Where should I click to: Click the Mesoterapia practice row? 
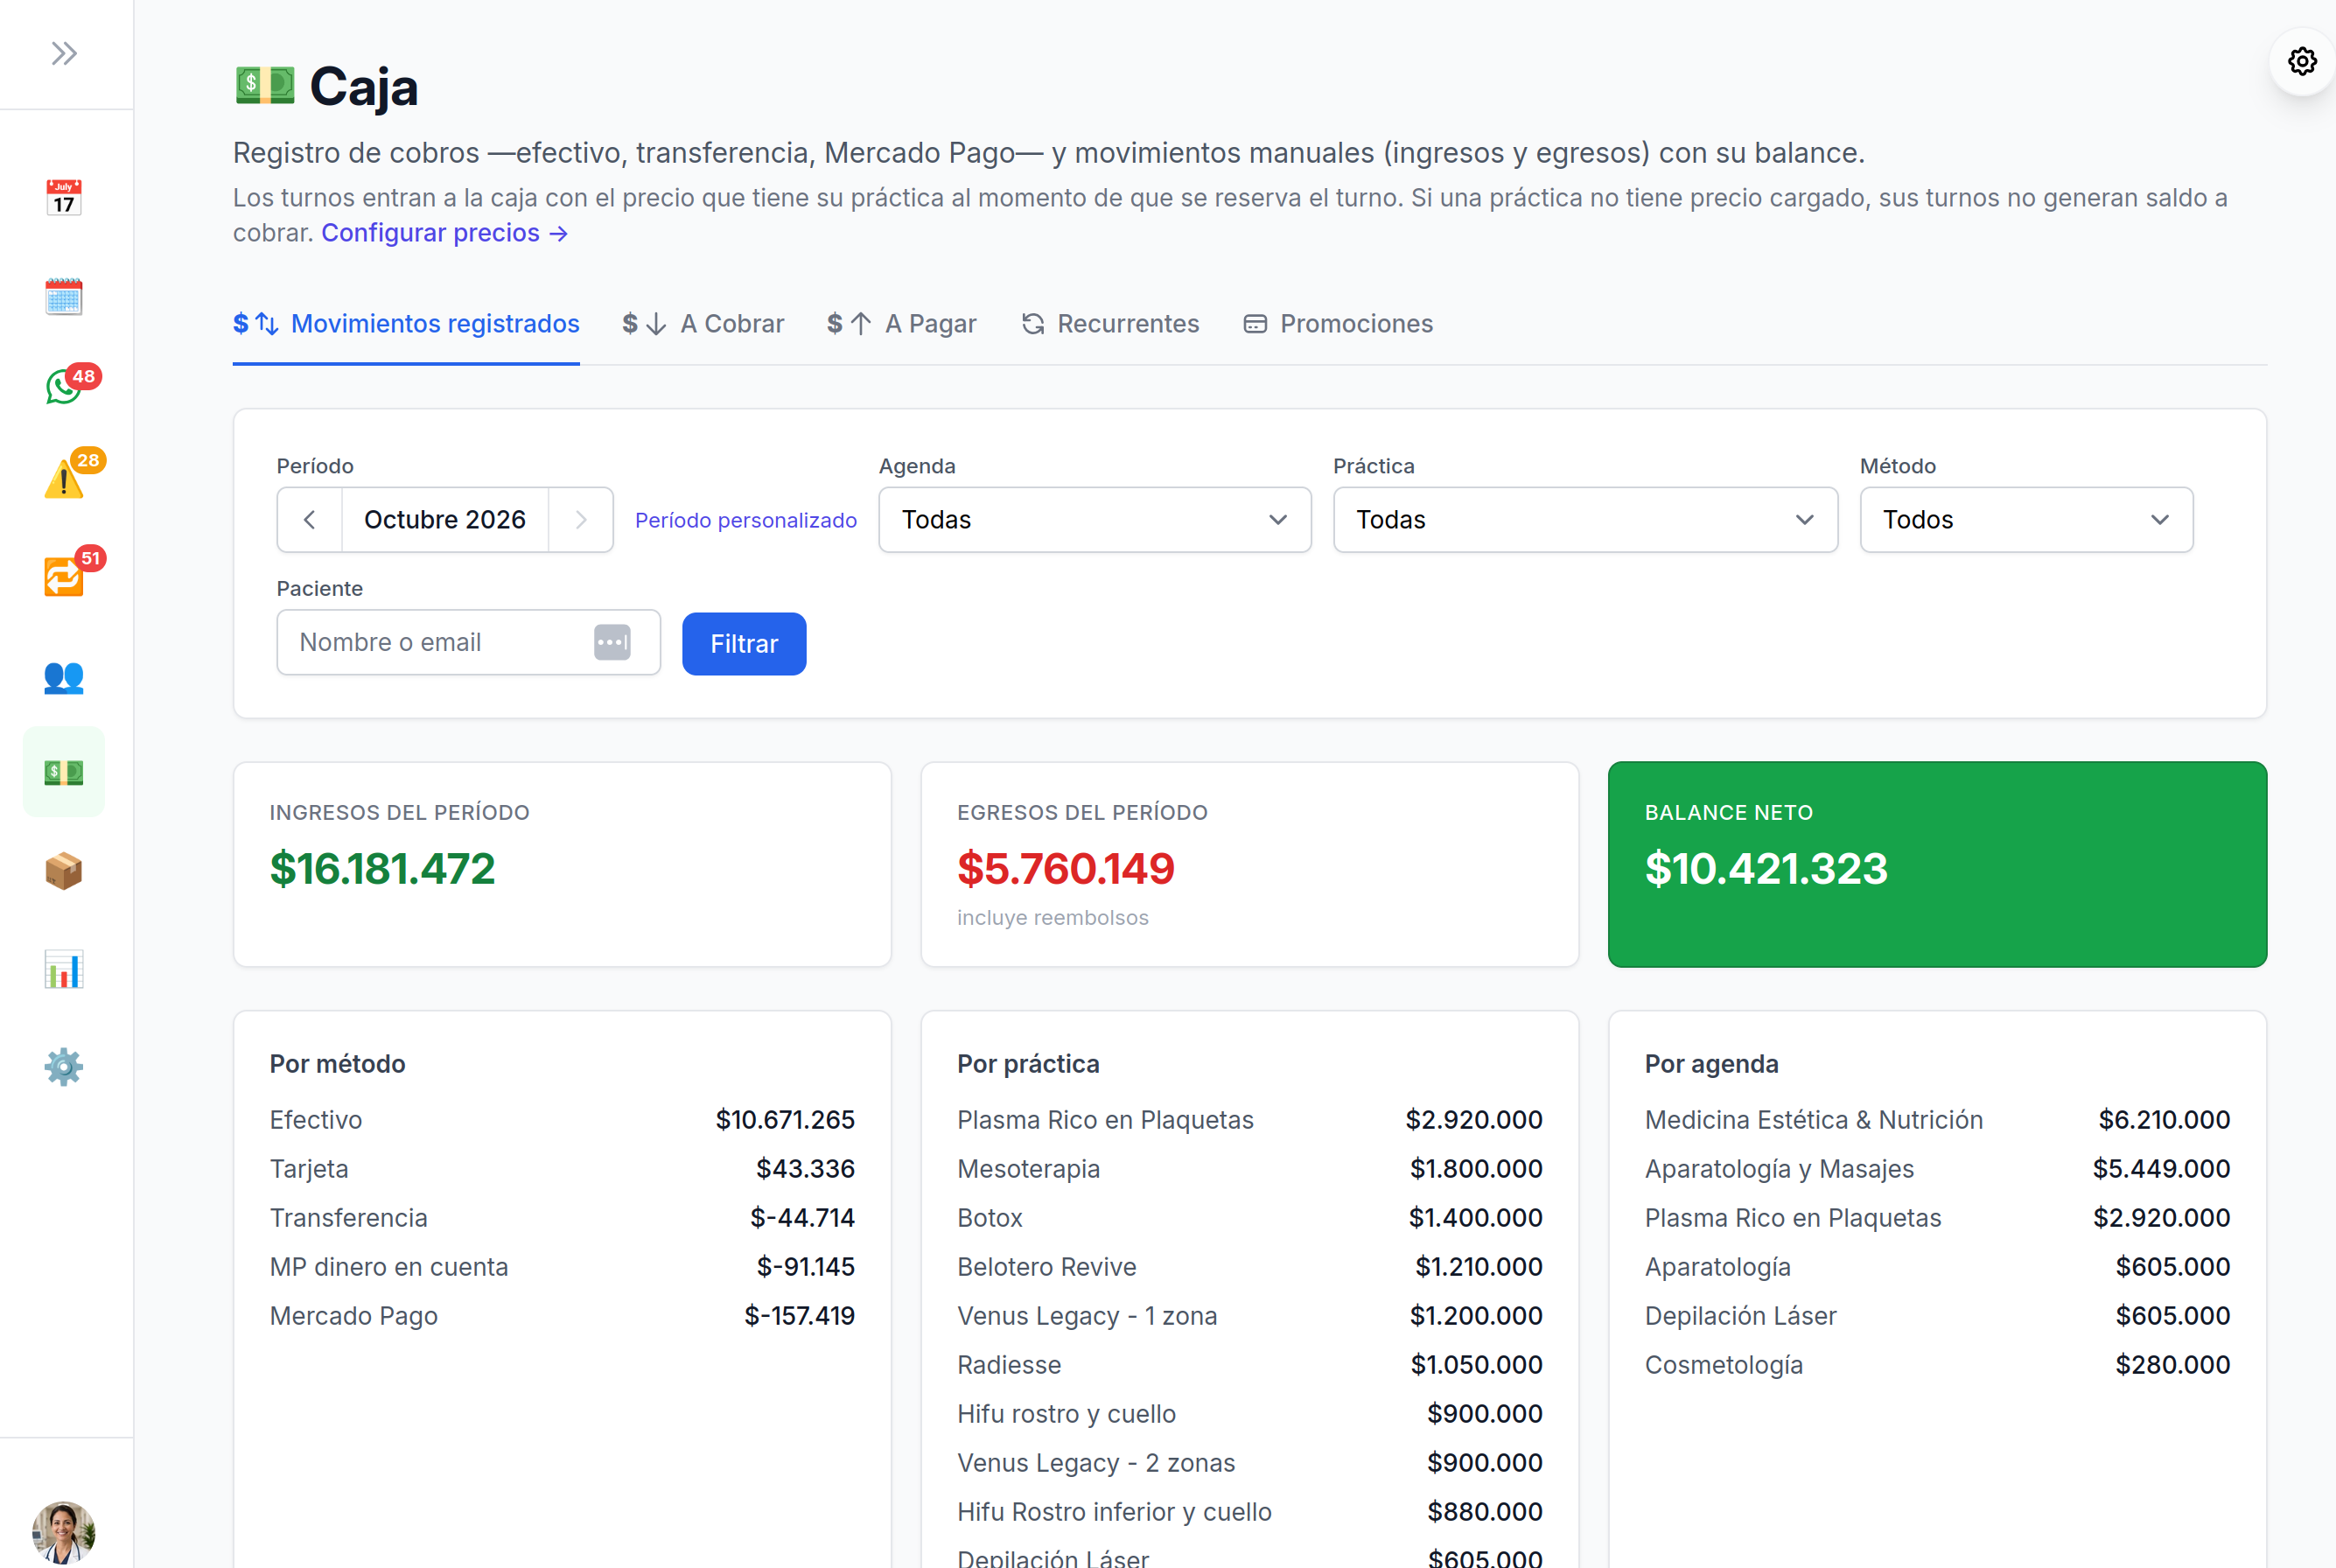coord(1249,1169)
